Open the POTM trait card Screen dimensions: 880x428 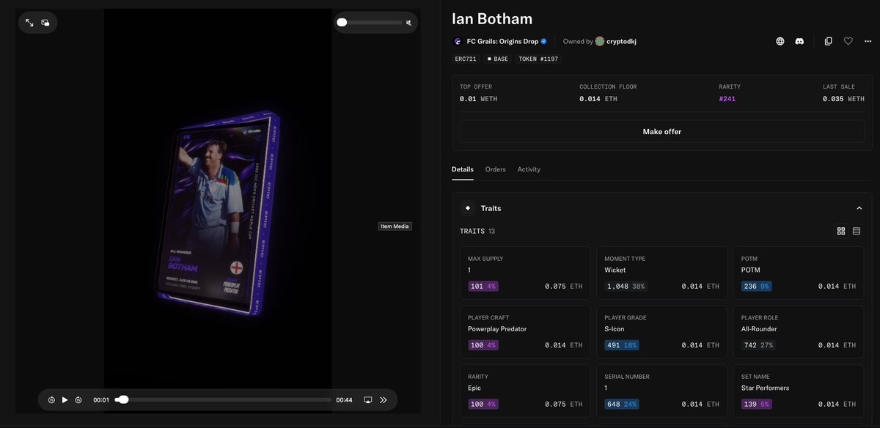coord(799,273)
